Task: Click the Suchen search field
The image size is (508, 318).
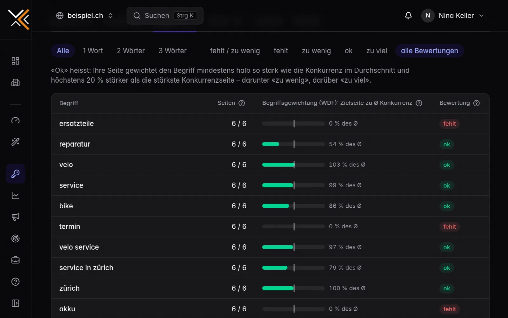Action: (165, 16)
